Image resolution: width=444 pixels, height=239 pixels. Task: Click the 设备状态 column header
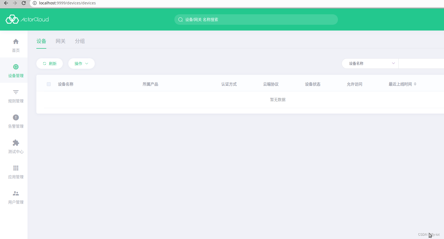pos(313,84)
